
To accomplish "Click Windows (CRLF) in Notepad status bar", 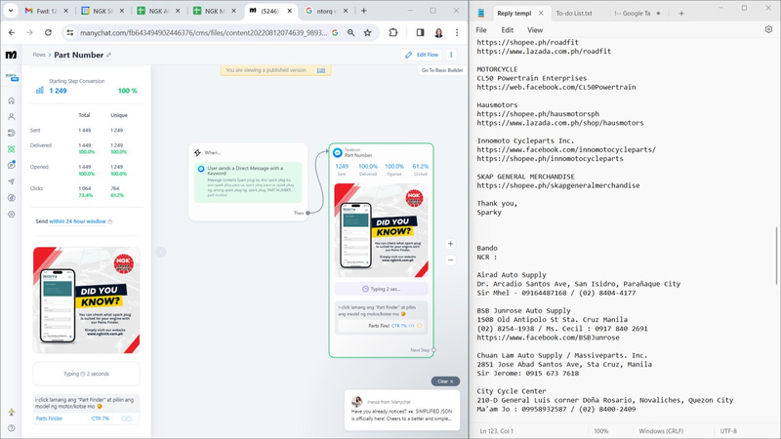I will click(661, 431).
